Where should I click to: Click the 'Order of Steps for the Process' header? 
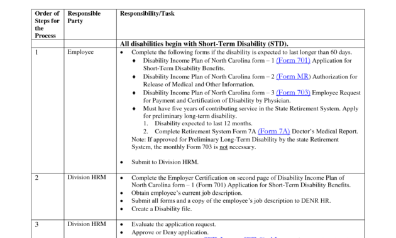[47, 24]
